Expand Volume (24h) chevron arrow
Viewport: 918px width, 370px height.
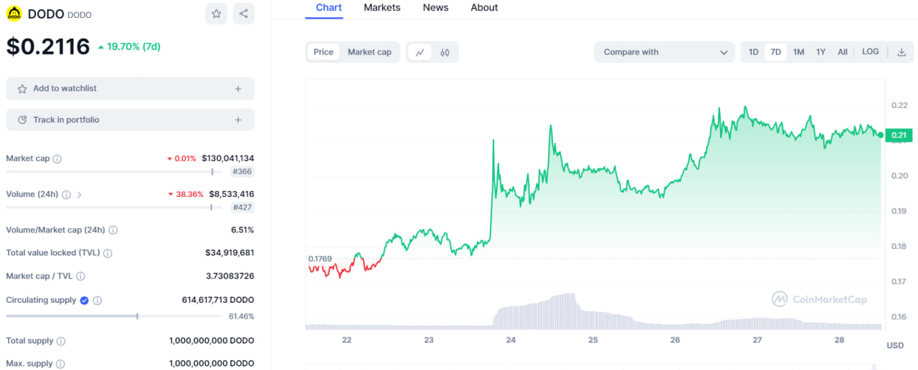coord(80,195)
